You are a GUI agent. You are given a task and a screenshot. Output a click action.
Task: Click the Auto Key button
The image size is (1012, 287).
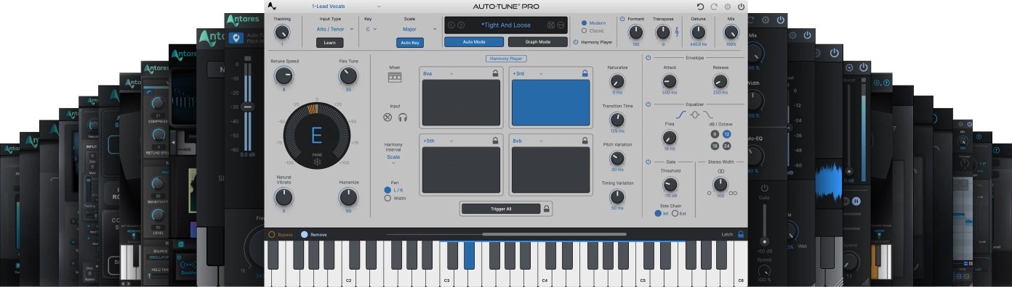(x=409, y=43)
